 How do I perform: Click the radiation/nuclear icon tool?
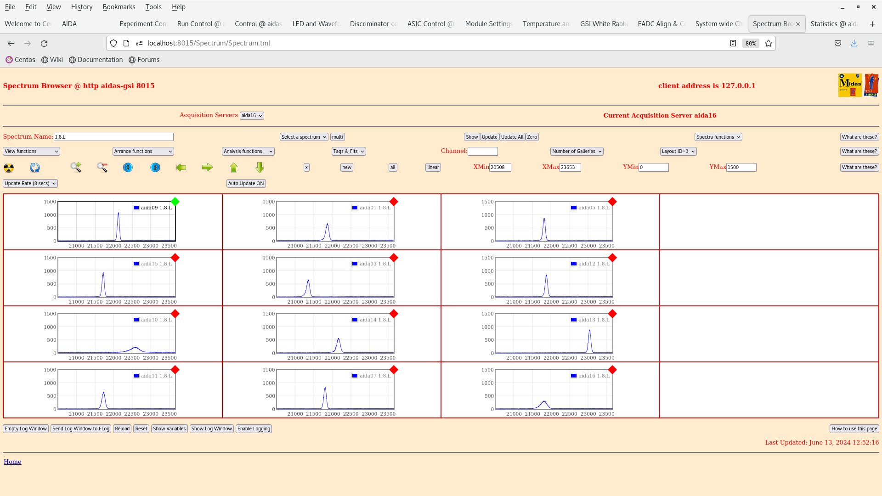(x=8, y=167)
